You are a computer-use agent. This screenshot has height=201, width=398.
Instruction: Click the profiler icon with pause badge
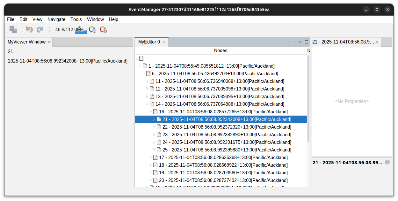[103, 30]
